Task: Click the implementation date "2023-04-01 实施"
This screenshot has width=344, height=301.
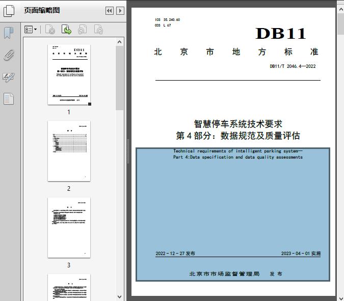Action: pos(301,254)
